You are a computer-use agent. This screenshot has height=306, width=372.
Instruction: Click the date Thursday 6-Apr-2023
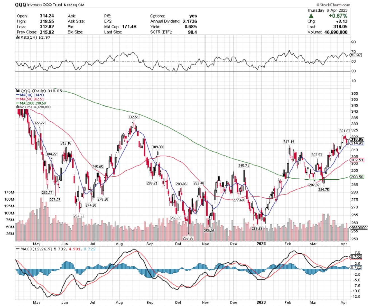tap(327, 10)
